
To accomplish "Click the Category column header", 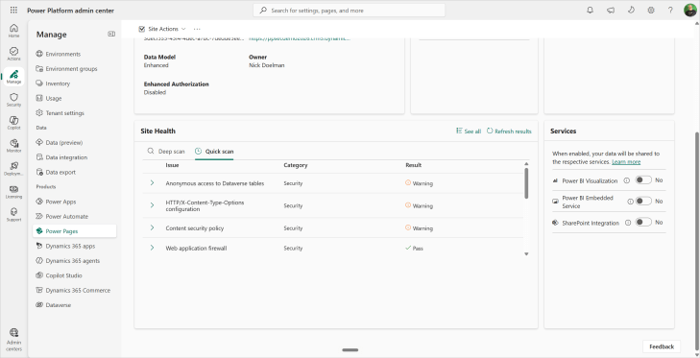I will coord(296,165).
